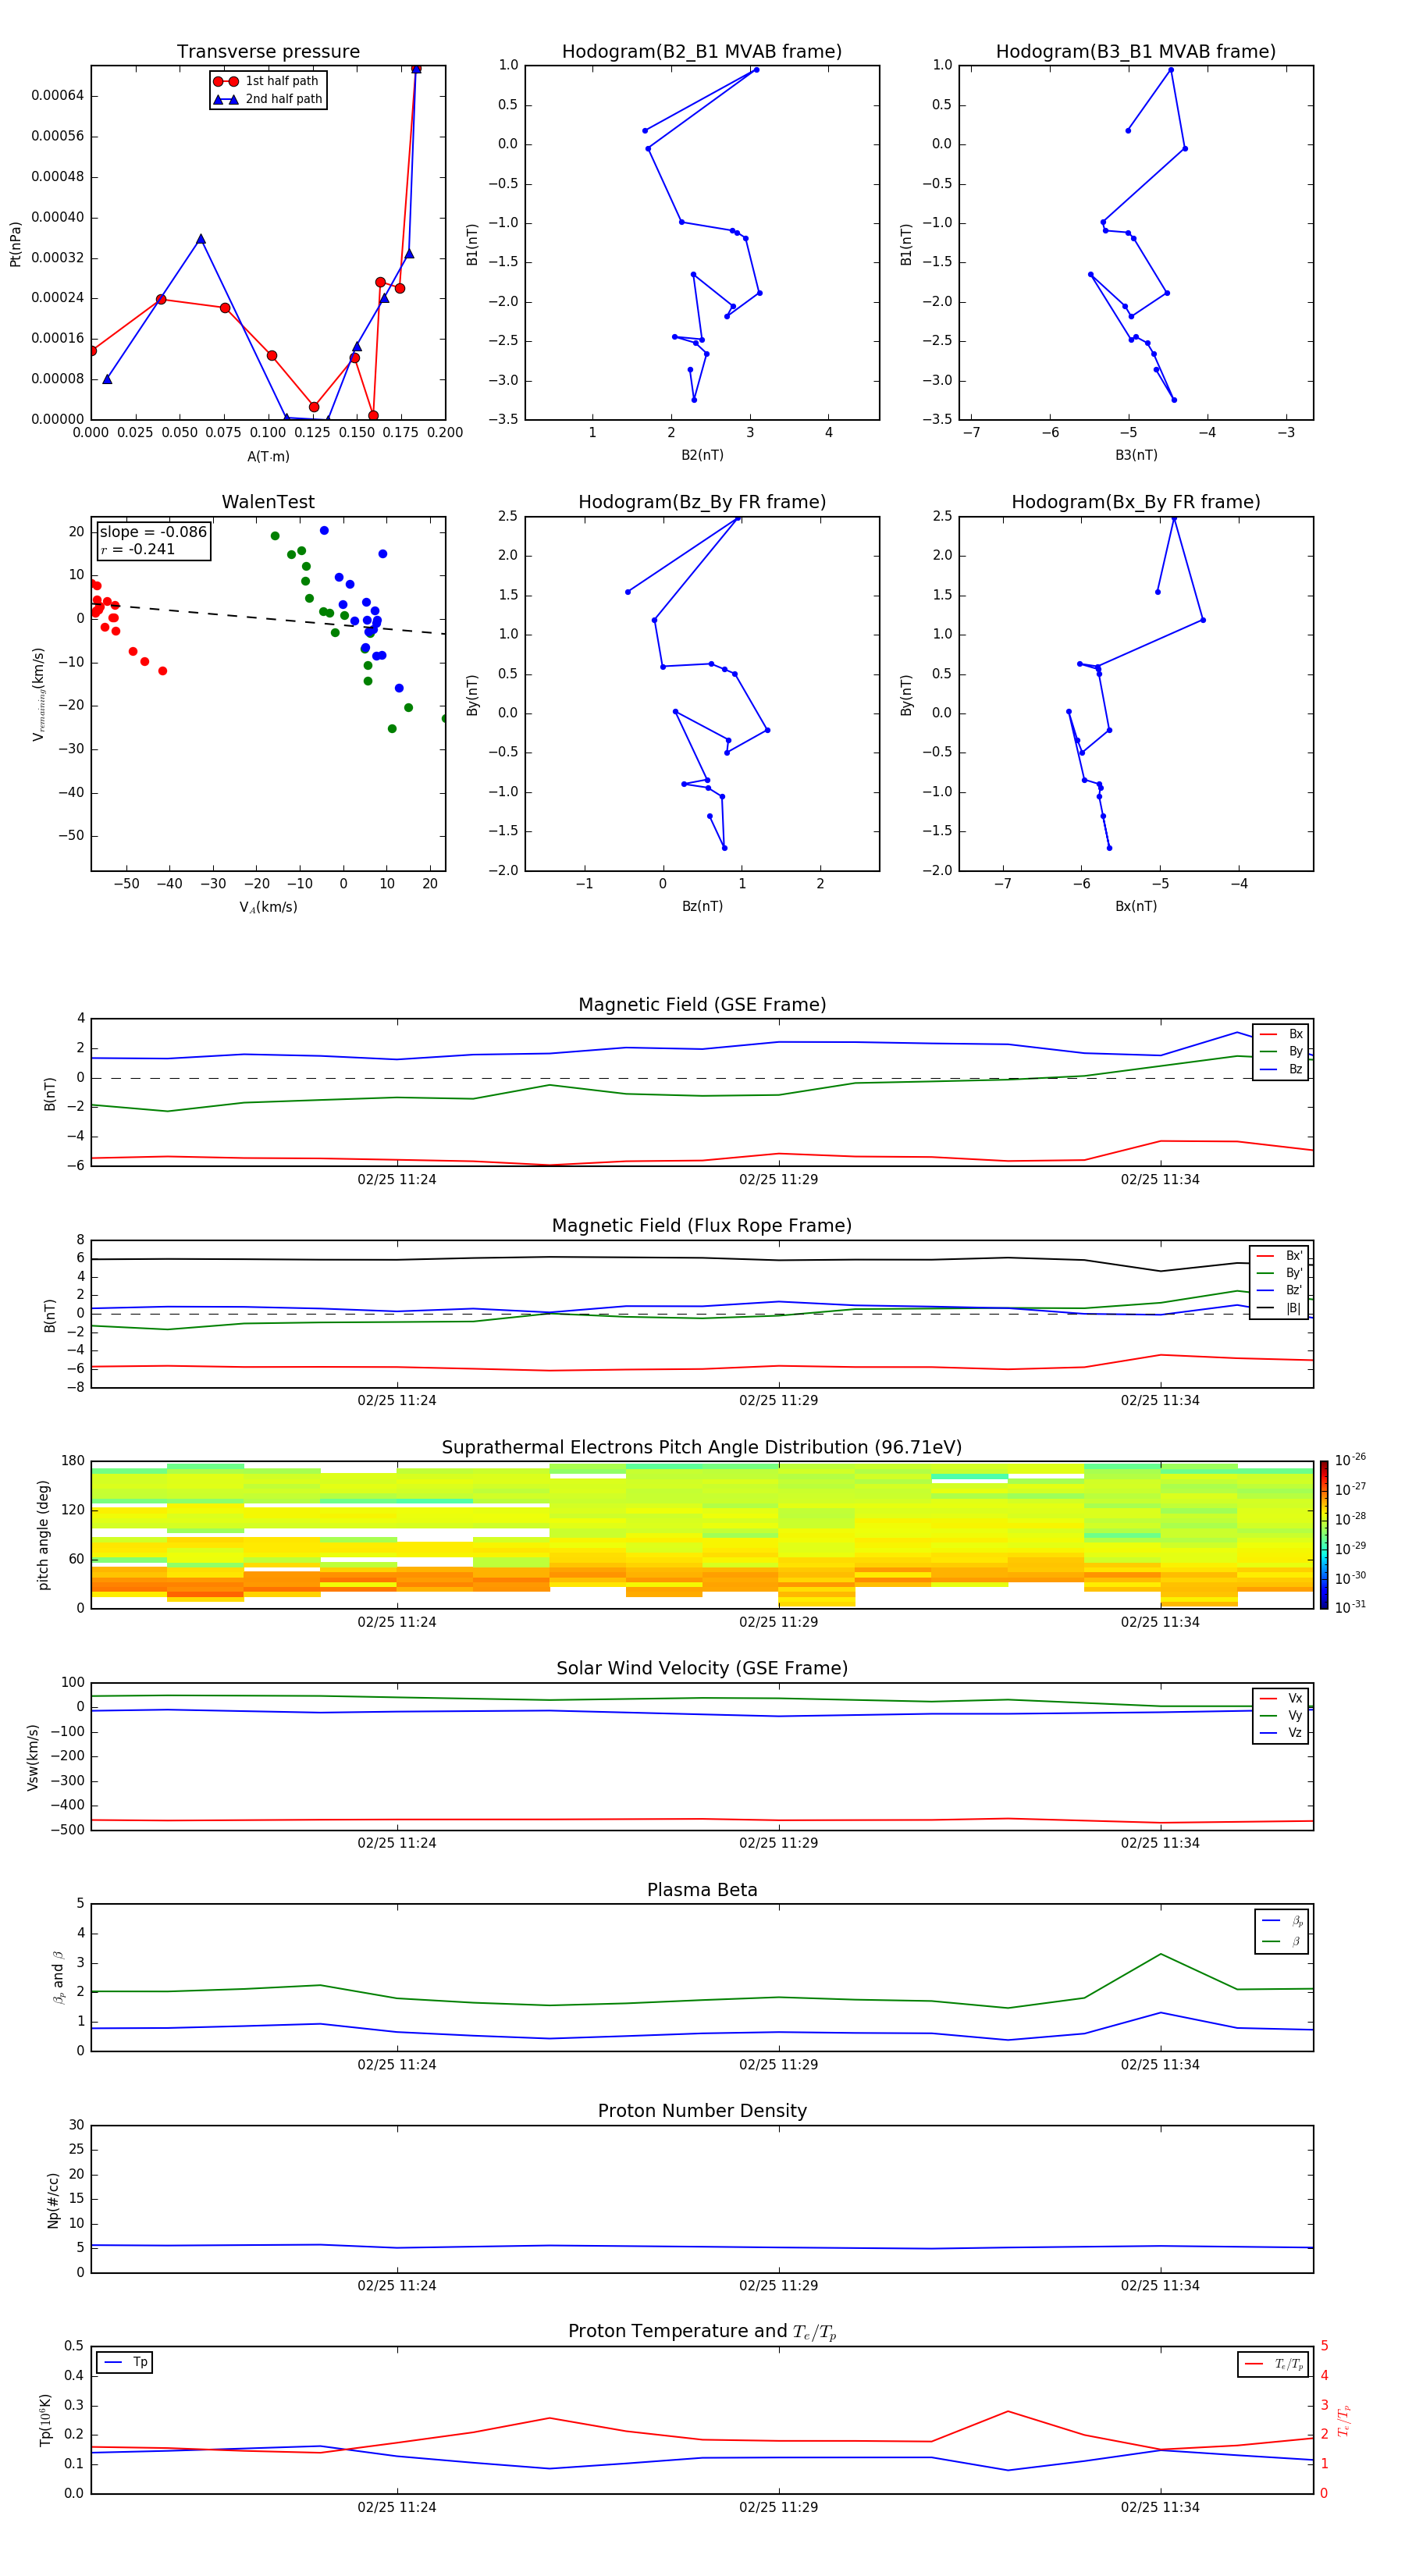
Task: Click the 'Bz' legend entry in GSE plot
Action: 1281,1069
